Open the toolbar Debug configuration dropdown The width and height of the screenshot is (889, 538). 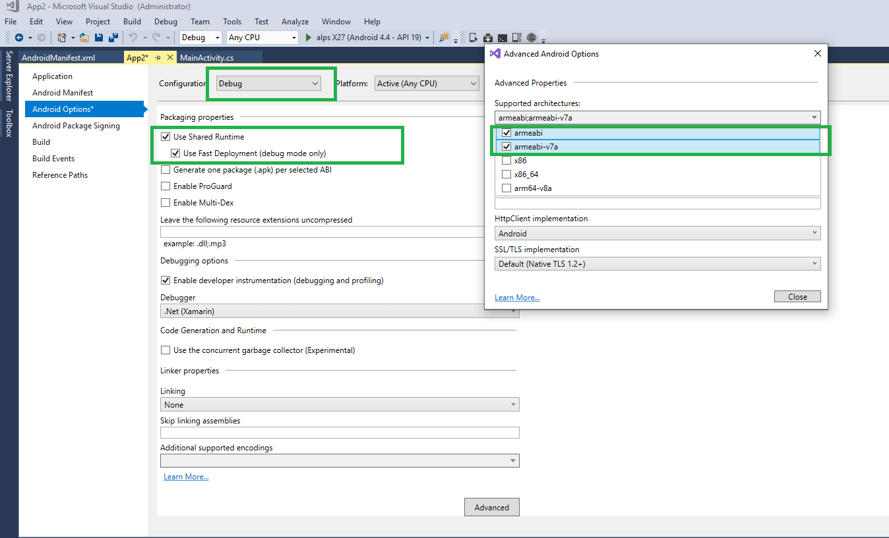pyautogui.click(x=201, y=38)
